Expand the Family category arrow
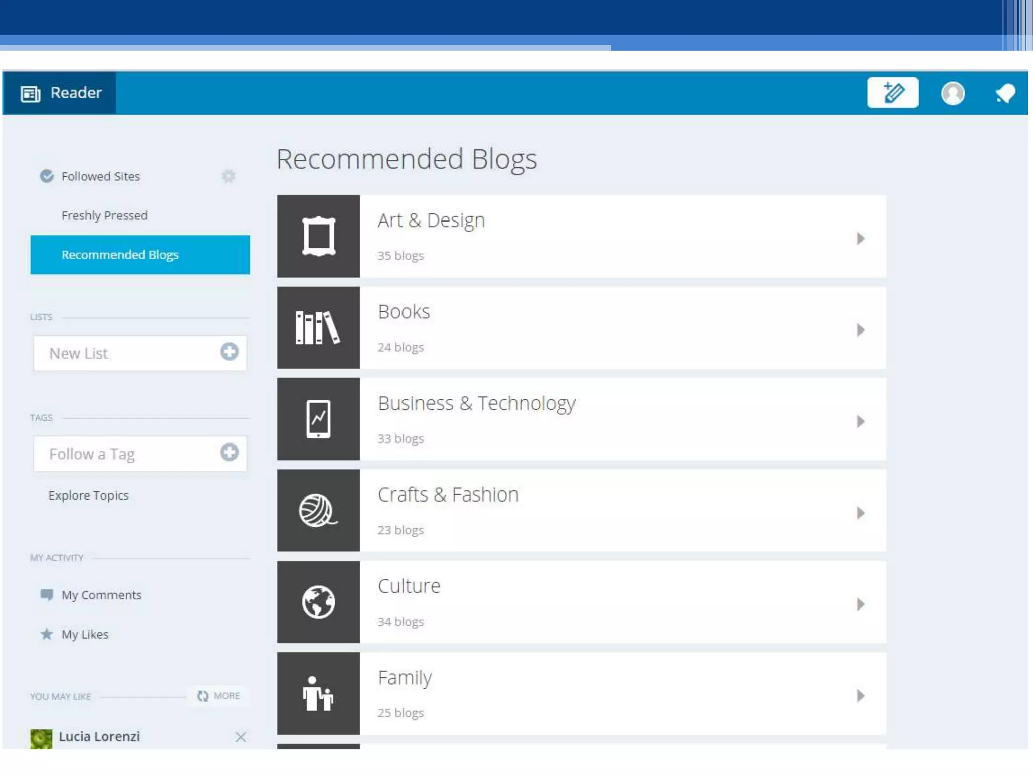The width and height of the screenshot is (1033, 775). [860, 696]
